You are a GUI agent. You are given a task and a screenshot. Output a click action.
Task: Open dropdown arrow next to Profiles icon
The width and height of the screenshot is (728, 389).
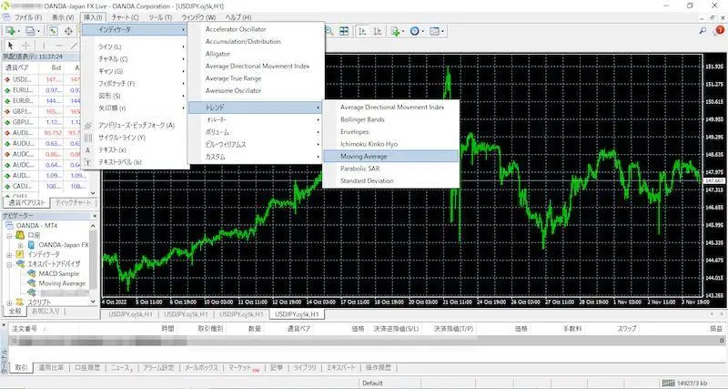[38, 32]
